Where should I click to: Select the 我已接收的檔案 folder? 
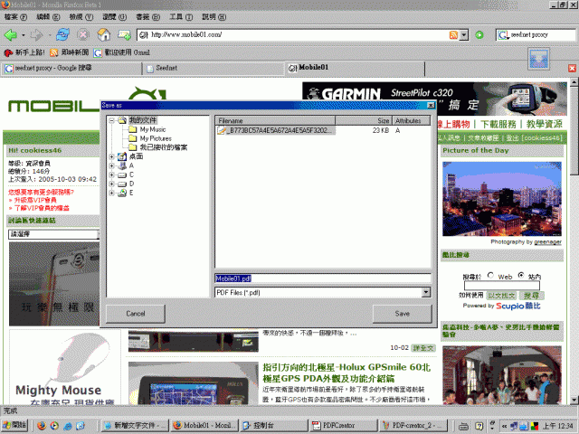pyautogui.click(x=163, y=147)
